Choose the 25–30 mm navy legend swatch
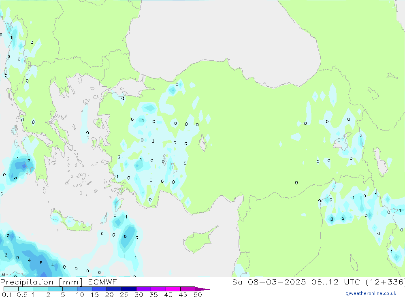This screenshot has width=405, height=297. pyautogui.click(x=129, y=289)
